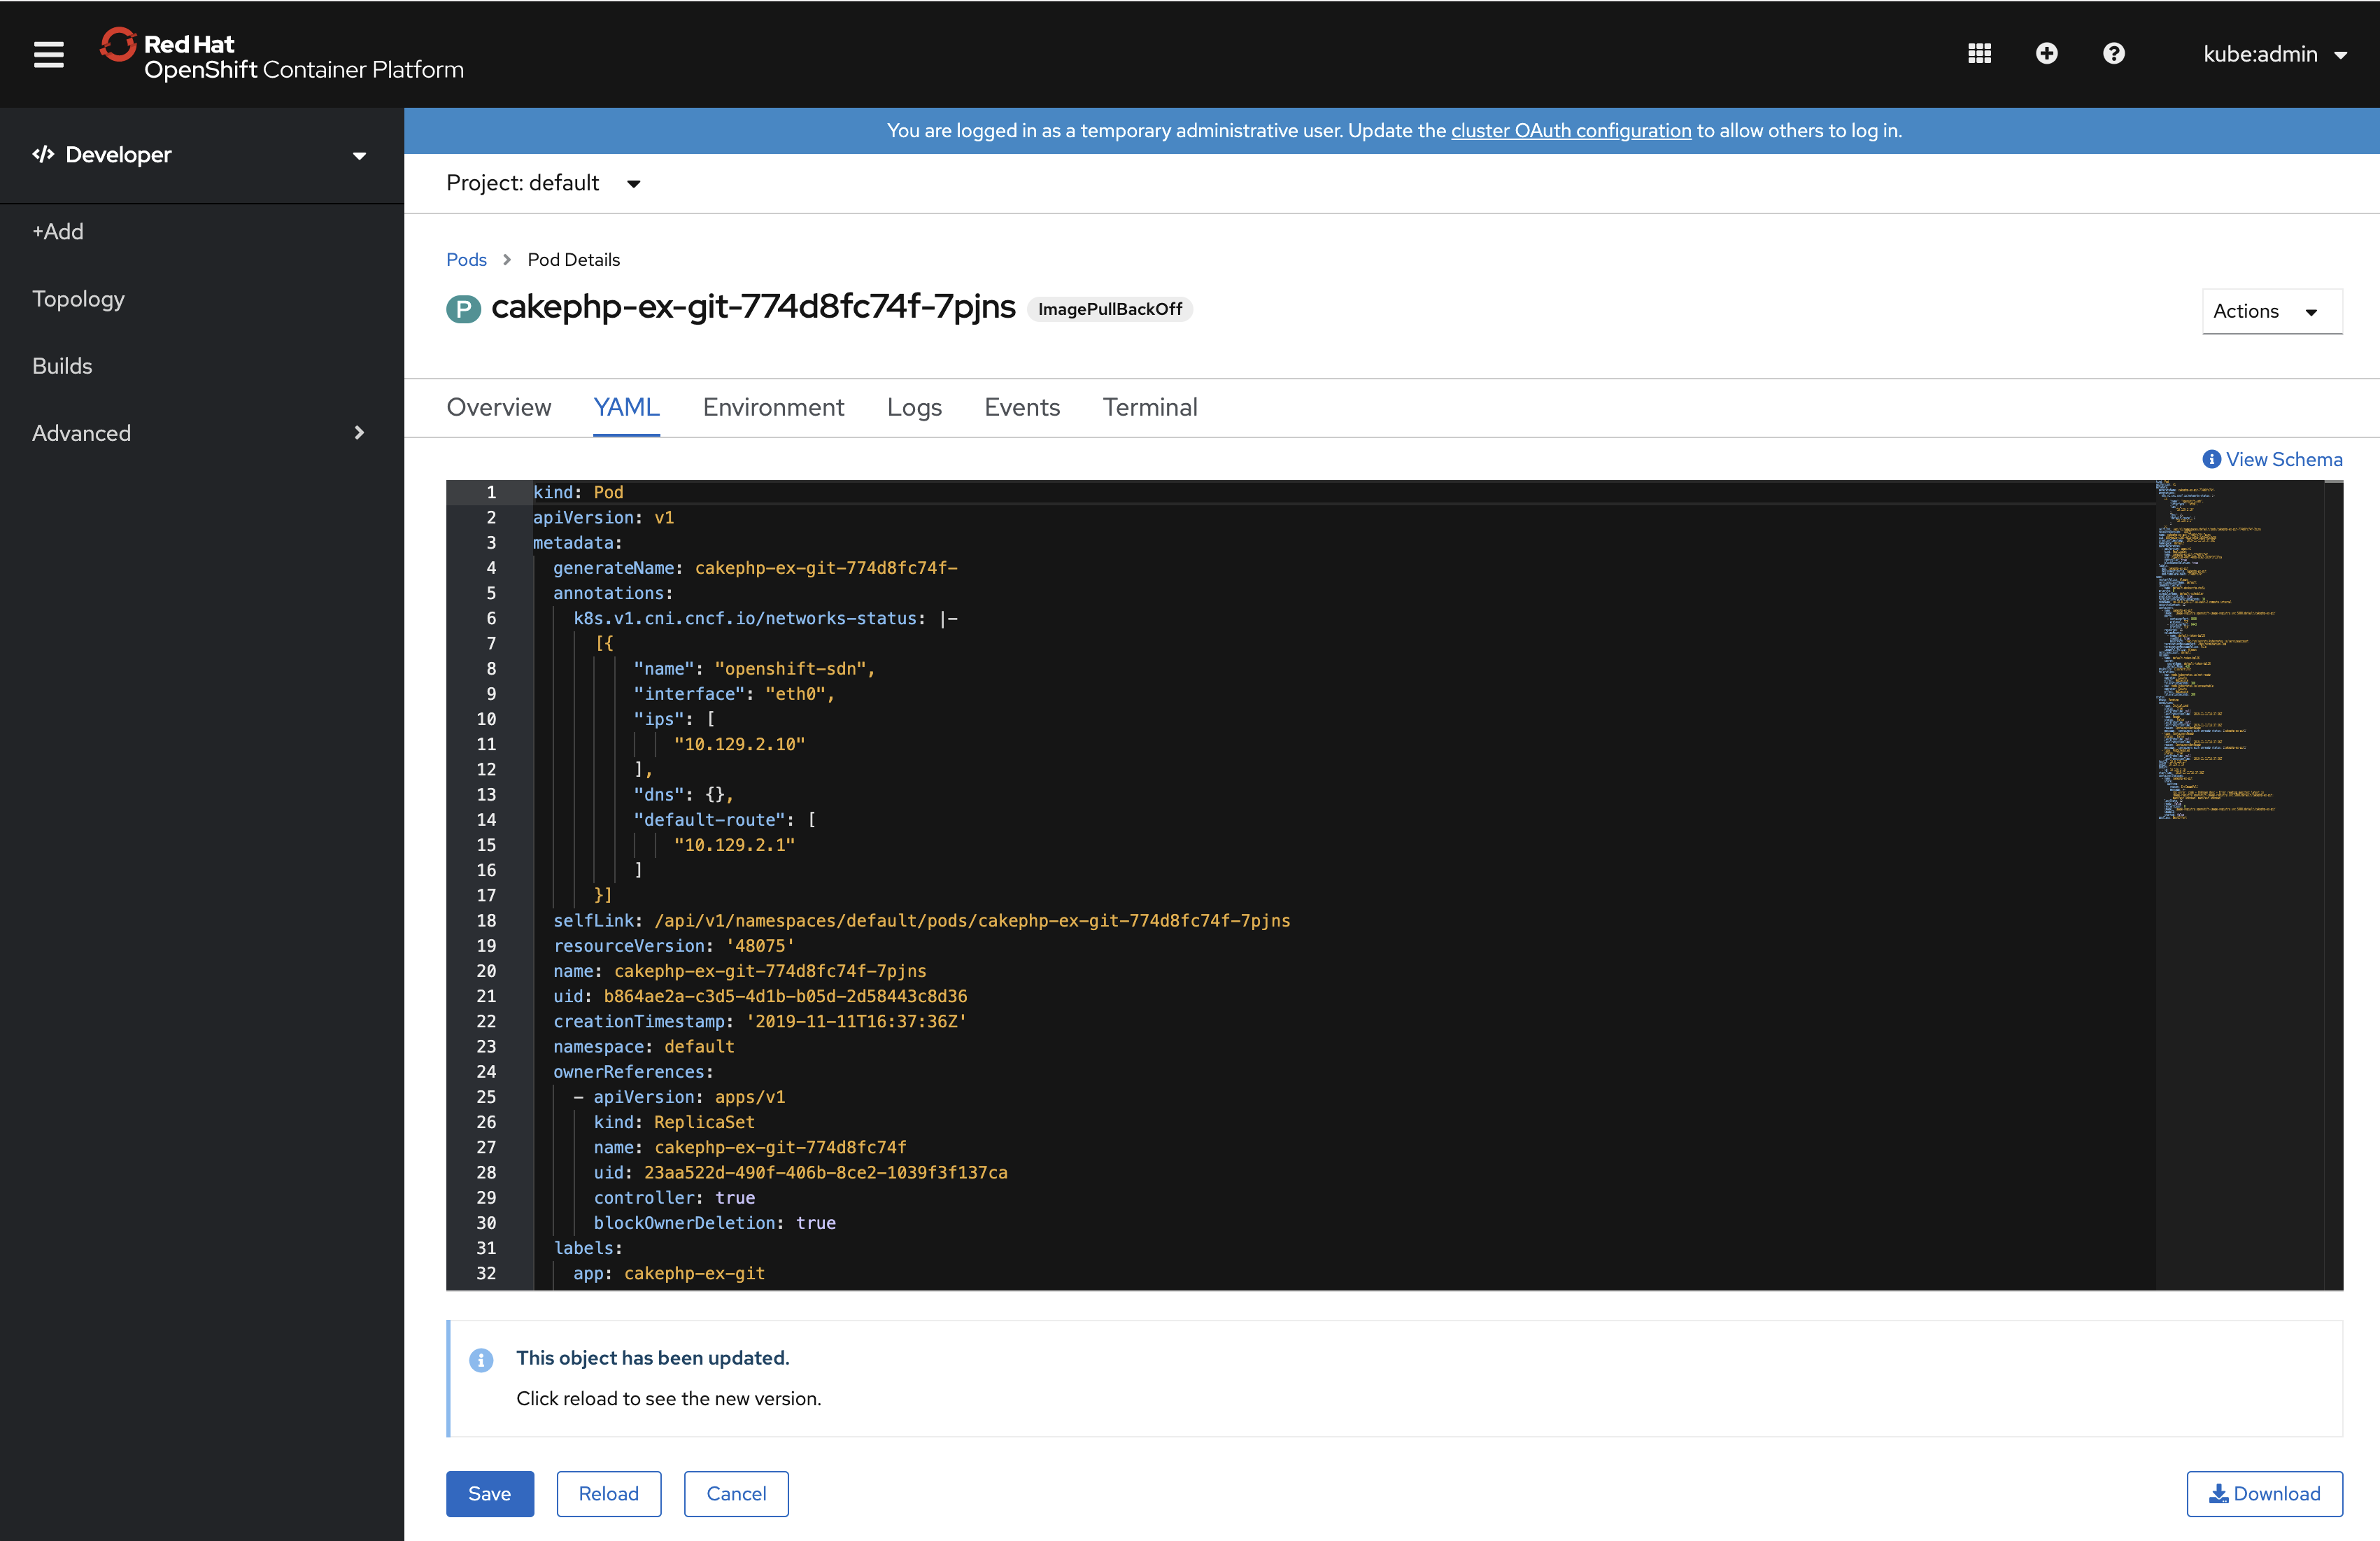Open the application launcher grid icon
The image size is (2380, 1541).
[x=1980, y=53]
